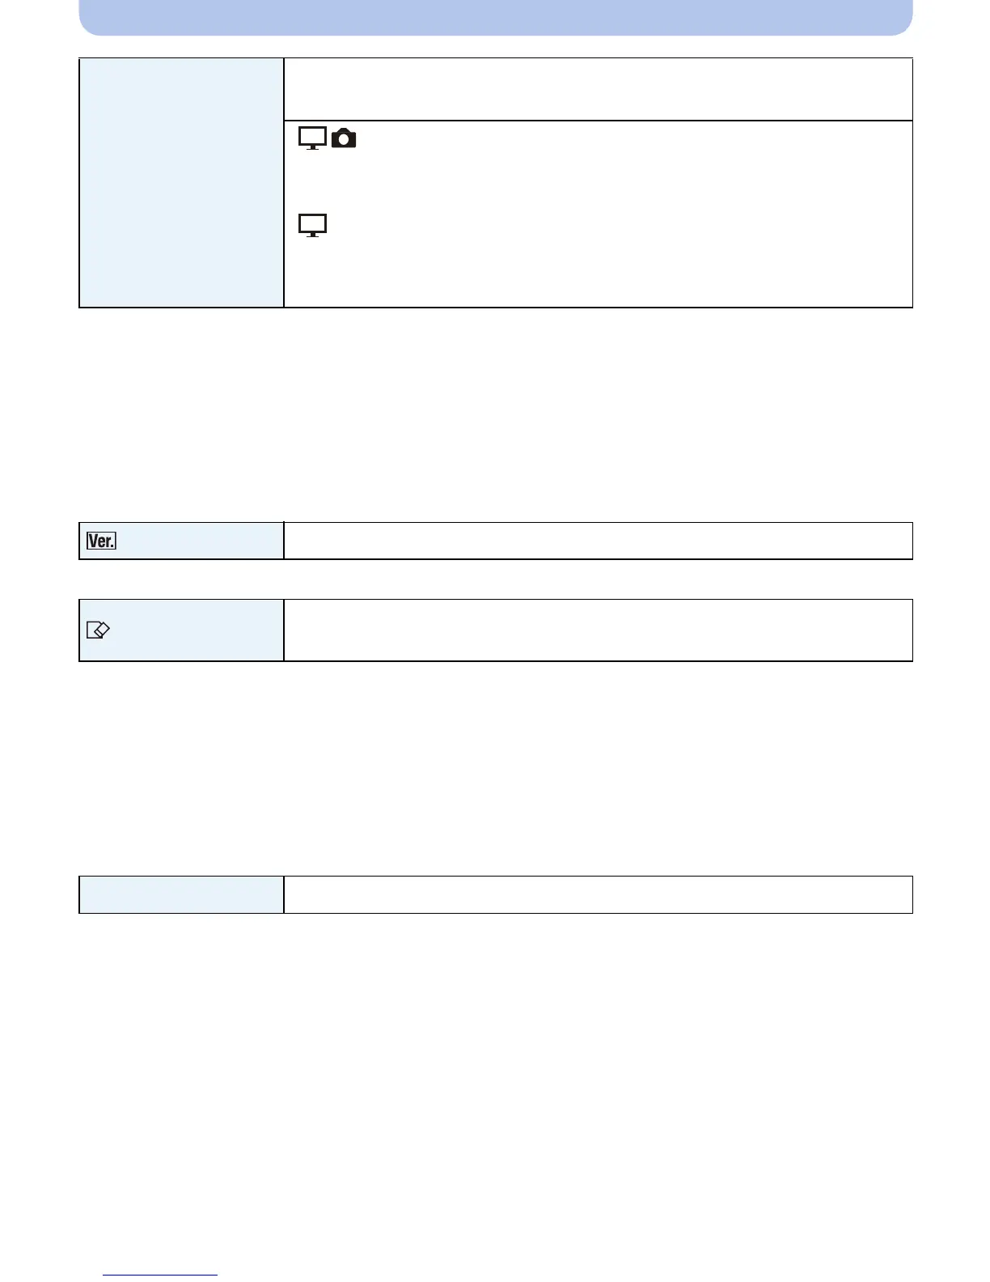Click the narrow gap between Ver. and format rows
Image resolution: width=990 pixels, height=1282 pixels.
pyautogui.click(x=496, y=579)
